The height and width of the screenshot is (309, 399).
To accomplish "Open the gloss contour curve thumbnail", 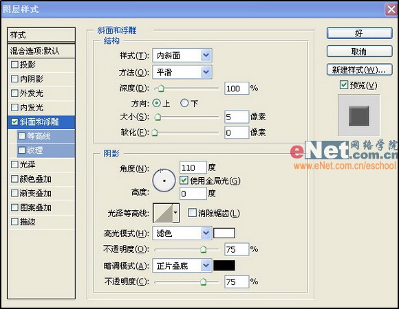I will coord(163,213).
